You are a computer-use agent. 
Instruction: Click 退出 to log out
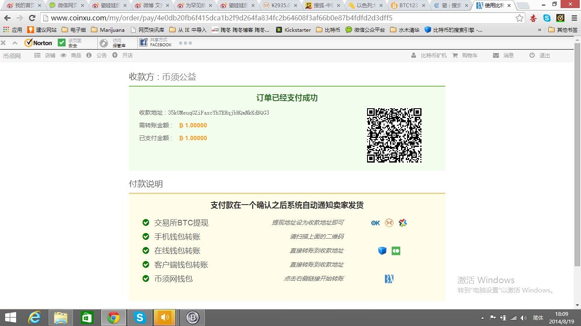point(545,56)
